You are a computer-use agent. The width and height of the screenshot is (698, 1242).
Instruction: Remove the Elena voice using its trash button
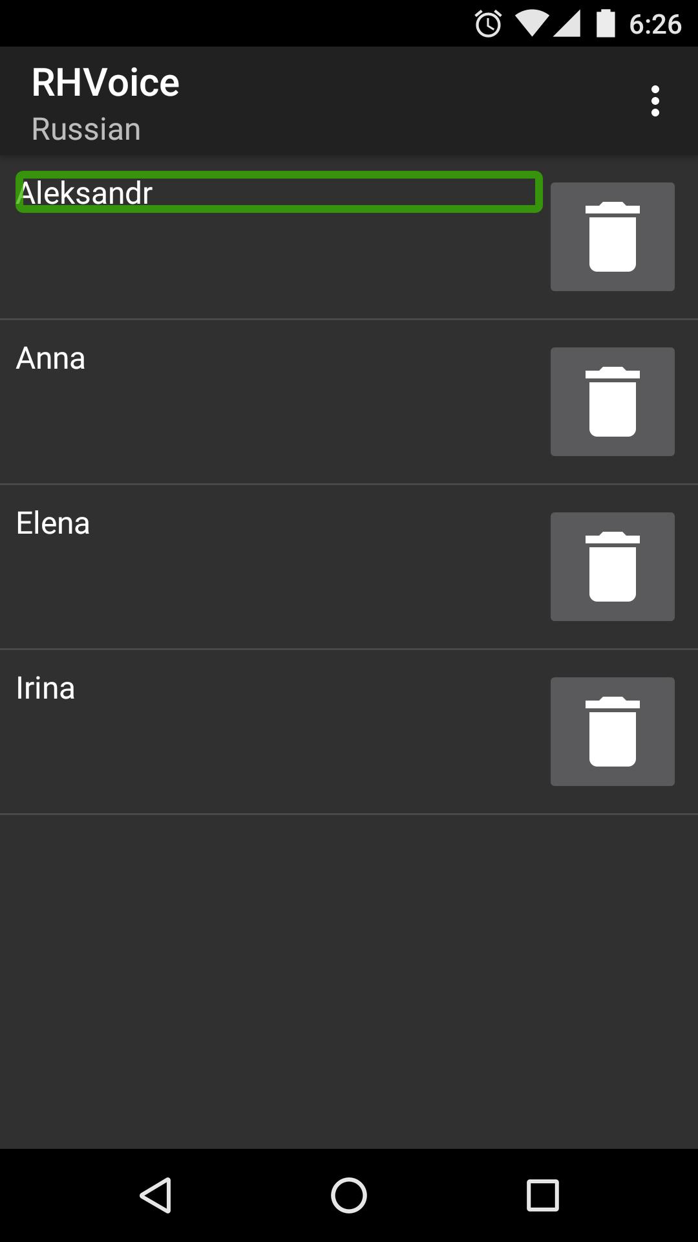tap(613, 567)
